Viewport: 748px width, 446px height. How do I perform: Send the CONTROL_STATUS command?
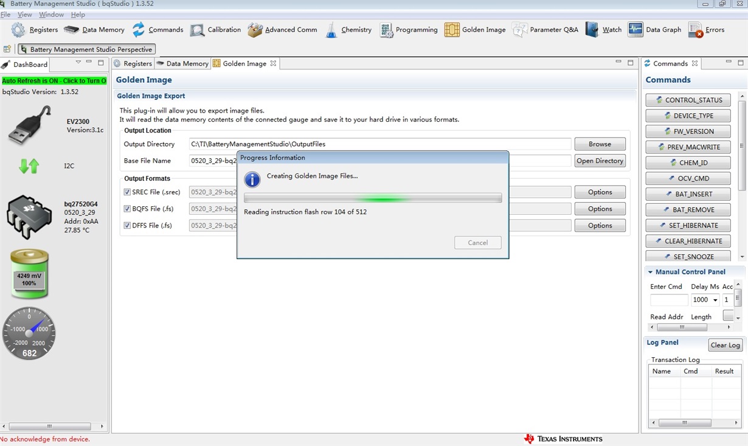(x=688, y=100)
